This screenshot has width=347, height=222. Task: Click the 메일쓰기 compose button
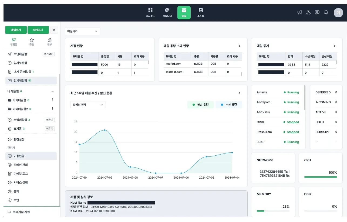[16, 30]
